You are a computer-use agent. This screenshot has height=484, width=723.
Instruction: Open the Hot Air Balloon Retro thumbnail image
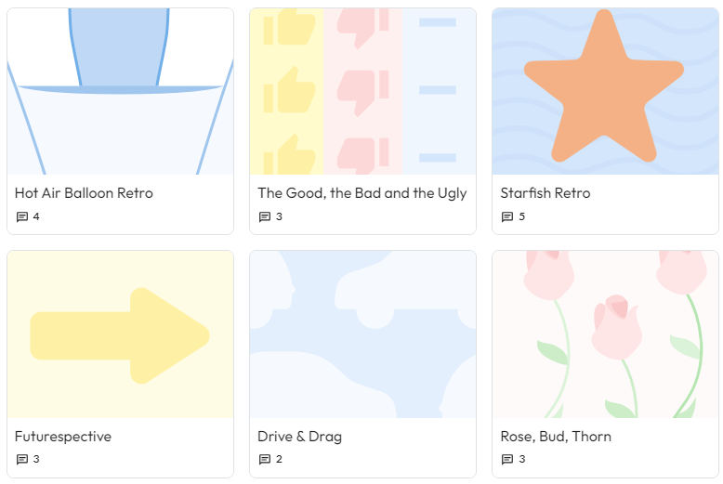coord(120,91)
